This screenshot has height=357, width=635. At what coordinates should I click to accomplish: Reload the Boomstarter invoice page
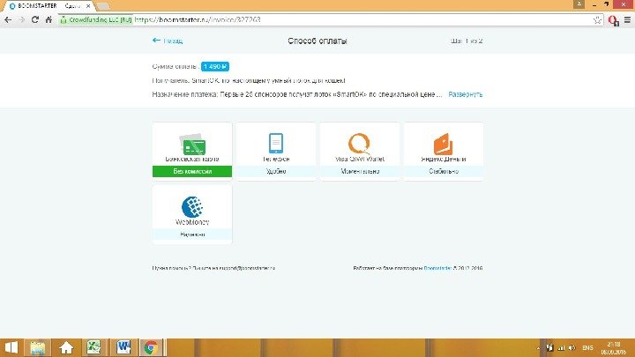click(x=35, y=19)
